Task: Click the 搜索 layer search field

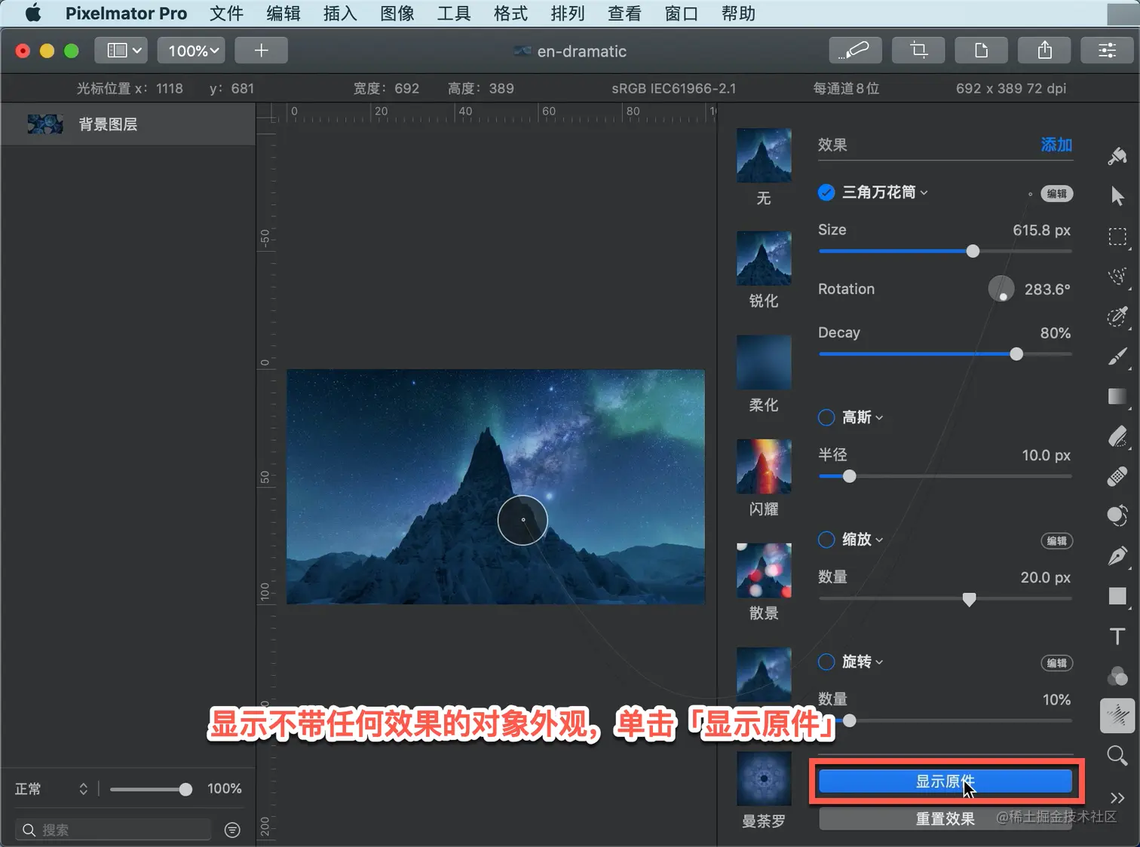Action: tap(113, 830)
